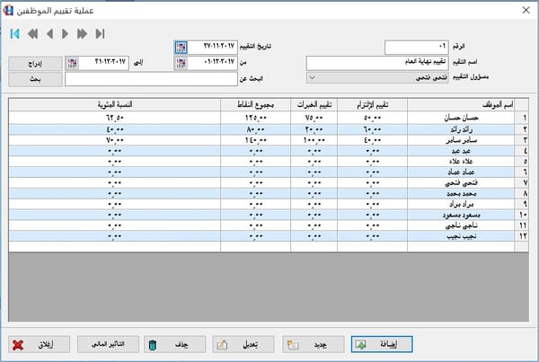Click حسان's commitment score ٥٠٫٠٠

click(x=372, y=118)
